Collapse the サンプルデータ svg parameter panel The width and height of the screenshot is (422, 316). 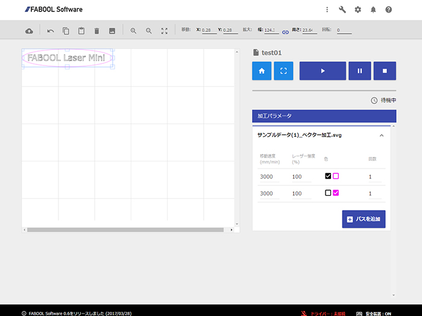click(x=382, y=135)
